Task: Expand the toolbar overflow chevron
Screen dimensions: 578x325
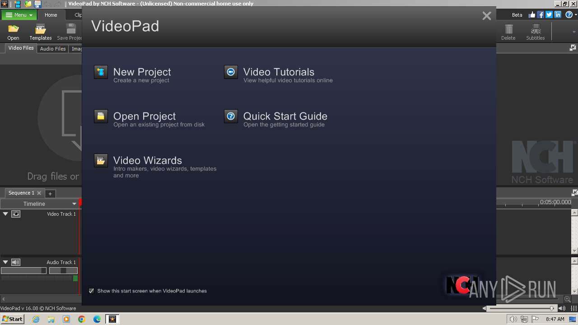Action: 574,32
